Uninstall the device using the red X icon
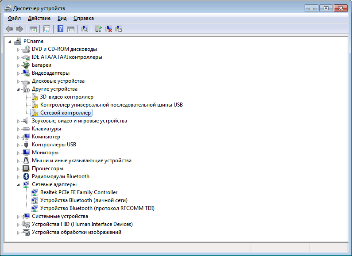Screen dimensions: 352x256 (x=108, y=29)
